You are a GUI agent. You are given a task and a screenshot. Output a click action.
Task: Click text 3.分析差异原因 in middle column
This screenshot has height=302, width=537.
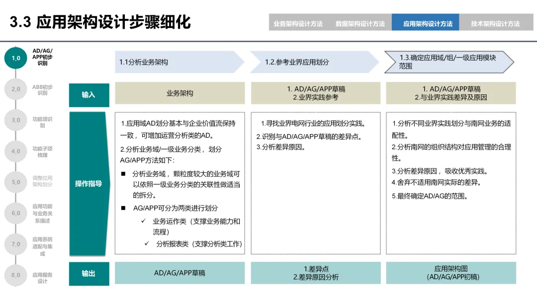coord(281,147)
